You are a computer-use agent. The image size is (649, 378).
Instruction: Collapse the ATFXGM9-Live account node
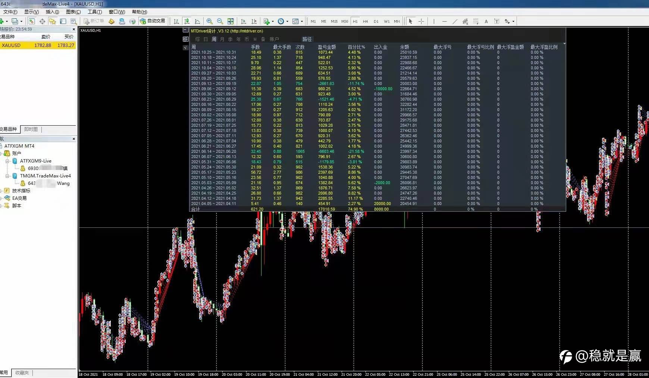7,161
